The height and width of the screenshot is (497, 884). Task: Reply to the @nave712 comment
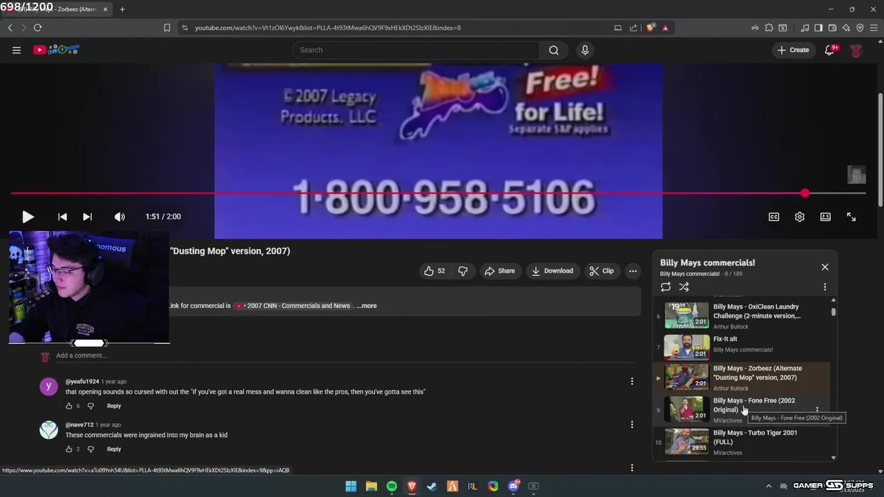(x=114, y=449)
